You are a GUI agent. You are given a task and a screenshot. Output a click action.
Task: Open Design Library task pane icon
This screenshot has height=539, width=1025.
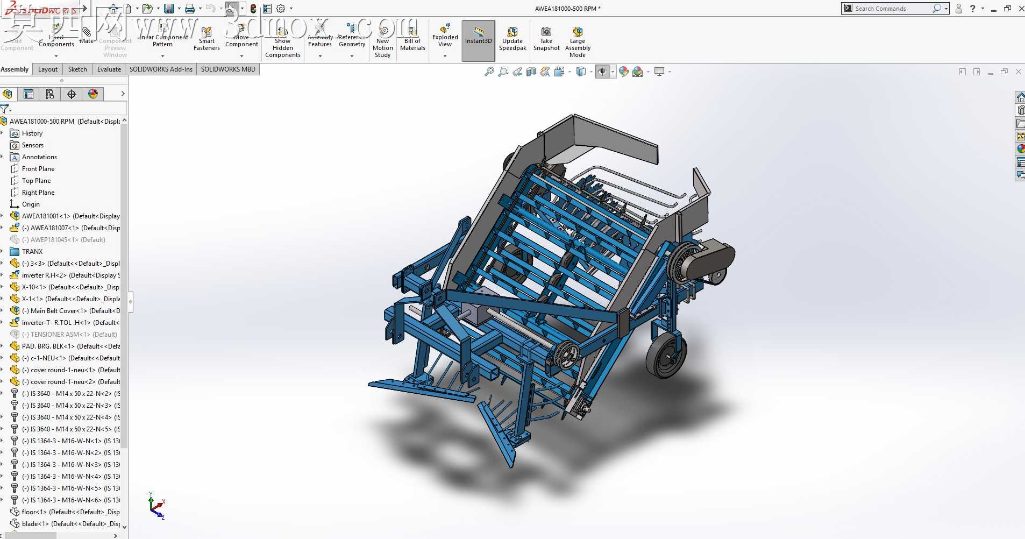pyautogui.click(x=1020, y=110)
